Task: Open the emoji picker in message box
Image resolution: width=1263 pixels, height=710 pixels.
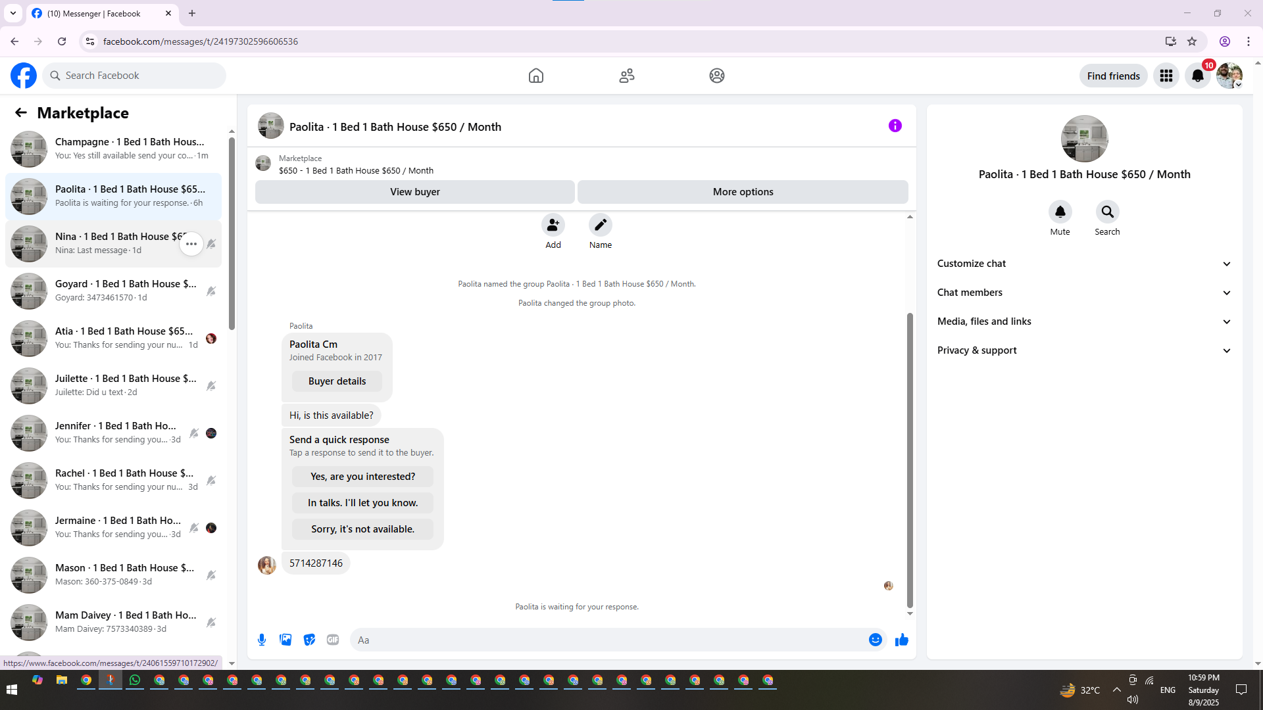Action: [875, 640]
